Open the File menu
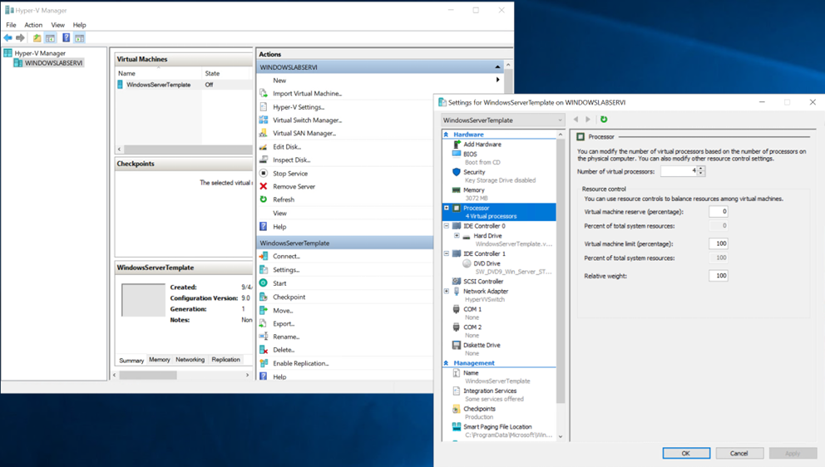Screen dimensions: 825x467 pos(11,25)
